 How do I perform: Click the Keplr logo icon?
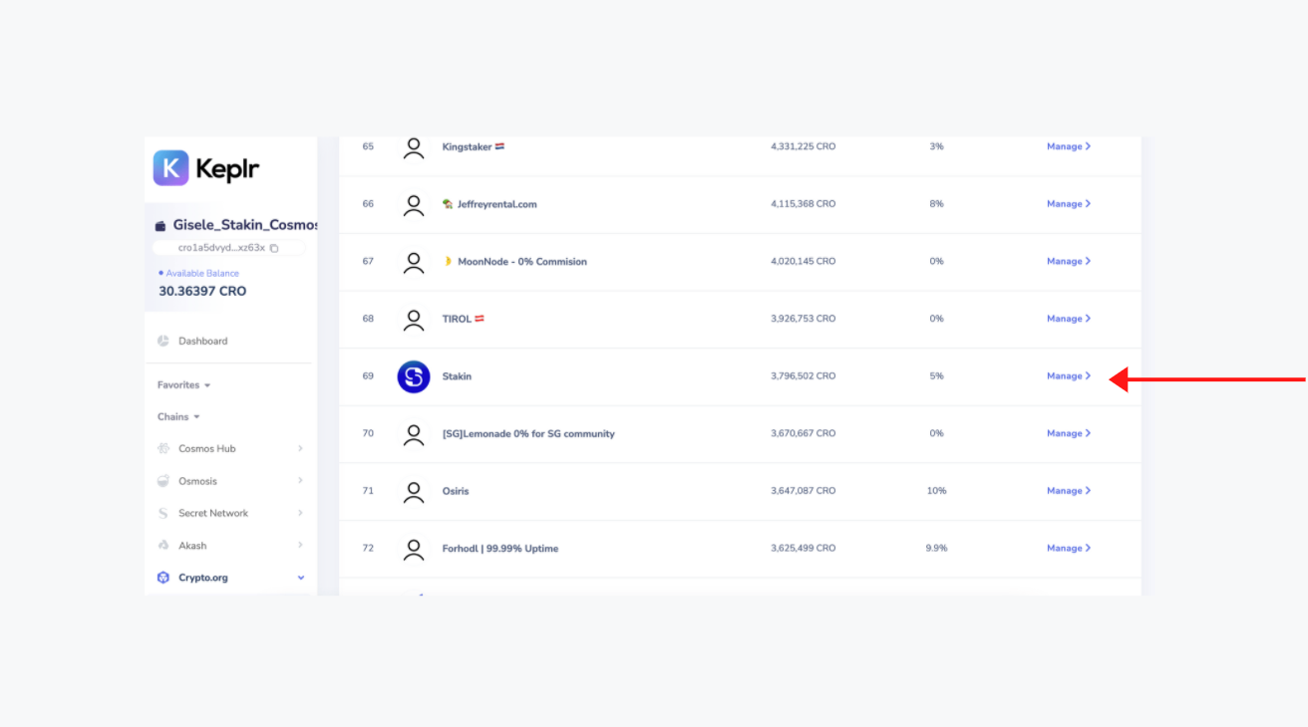point(170,168)
